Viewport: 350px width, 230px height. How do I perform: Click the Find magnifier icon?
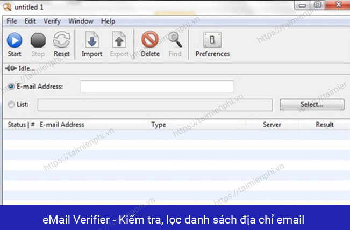175,40
